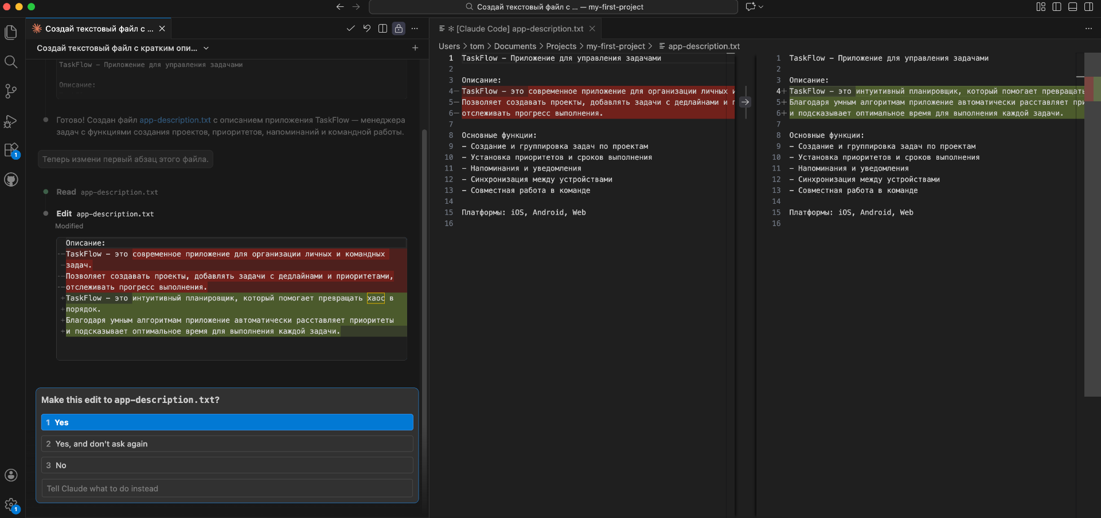This screenshot has height=518, width=1101.
Task: Toggle the lock auto-accept icon
Action: click(399, 28)
